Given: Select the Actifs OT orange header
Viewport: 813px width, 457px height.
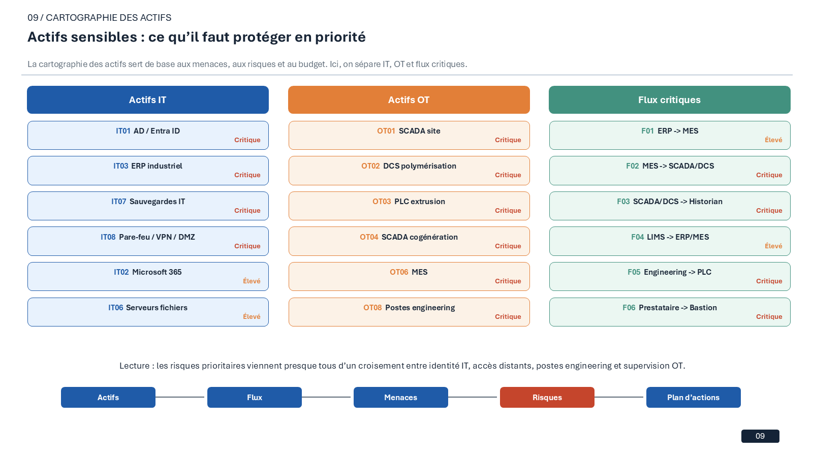Looking at the screenshot, I should [409, 100].
